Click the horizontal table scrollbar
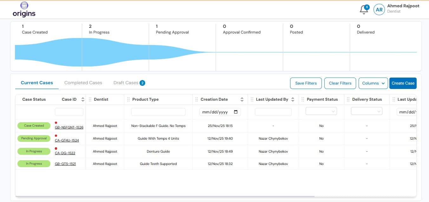Viewport: 429px width, 202px height. coord(165,196)
